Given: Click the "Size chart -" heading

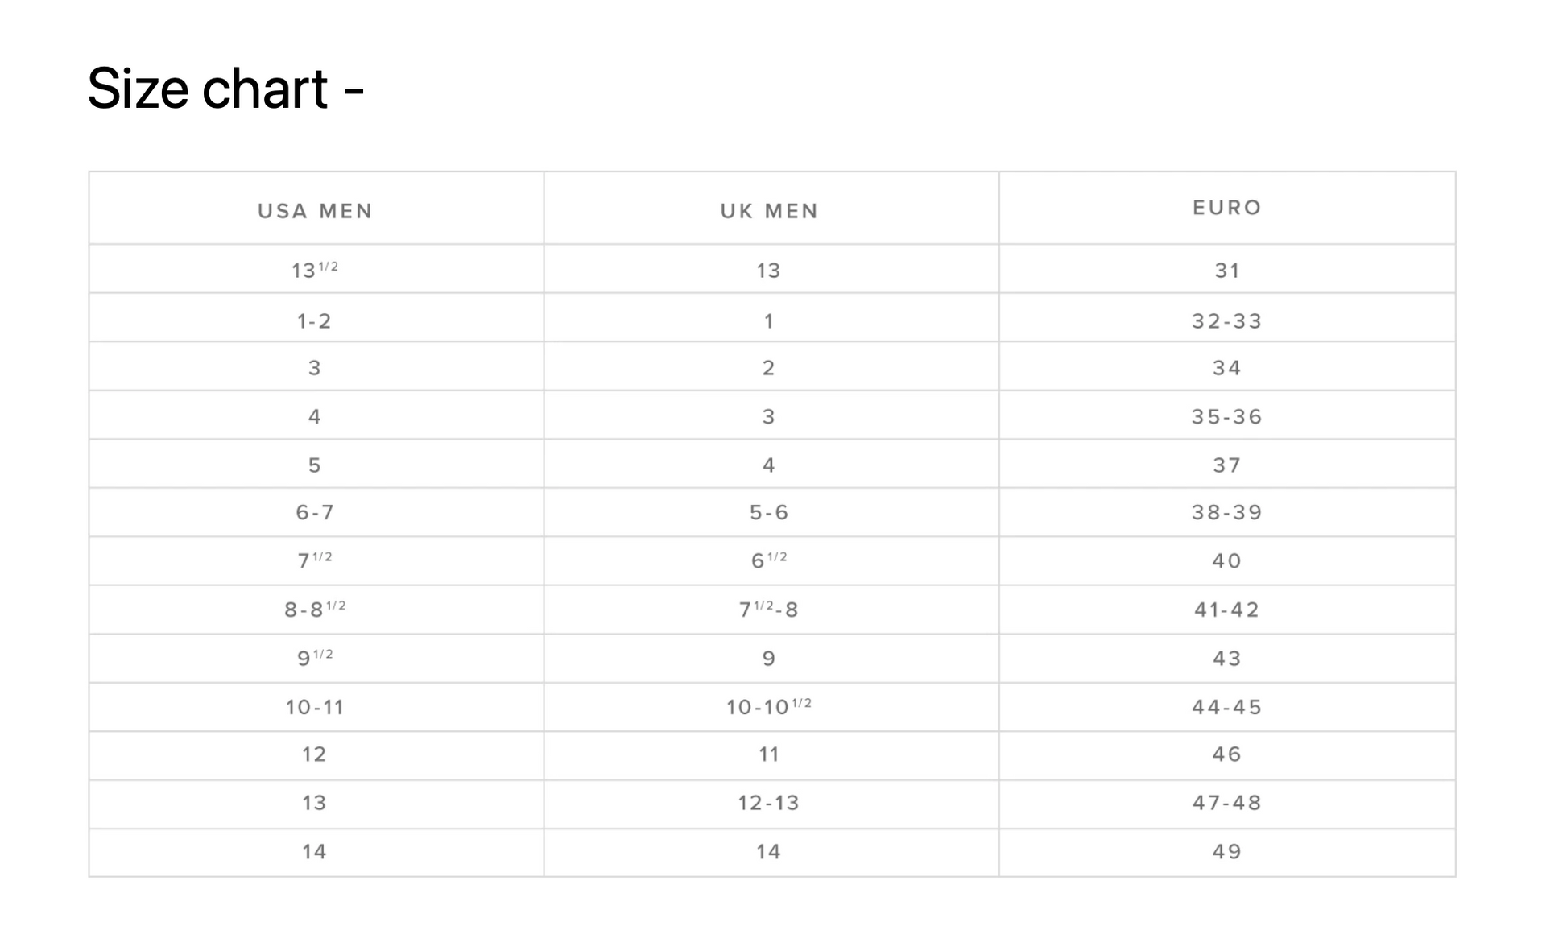Looking at the screenshot, I should pyautogui.click(x=225, y=88).
